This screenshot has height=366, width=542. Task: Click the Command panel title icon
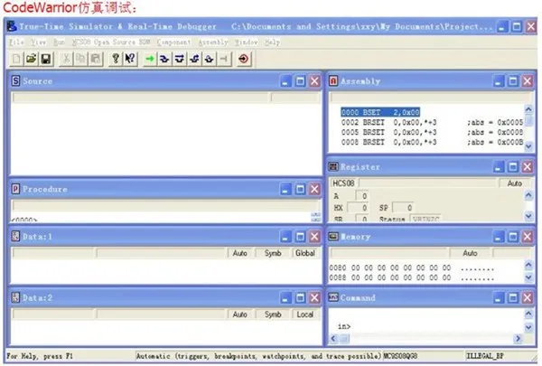tap(333, 297)
